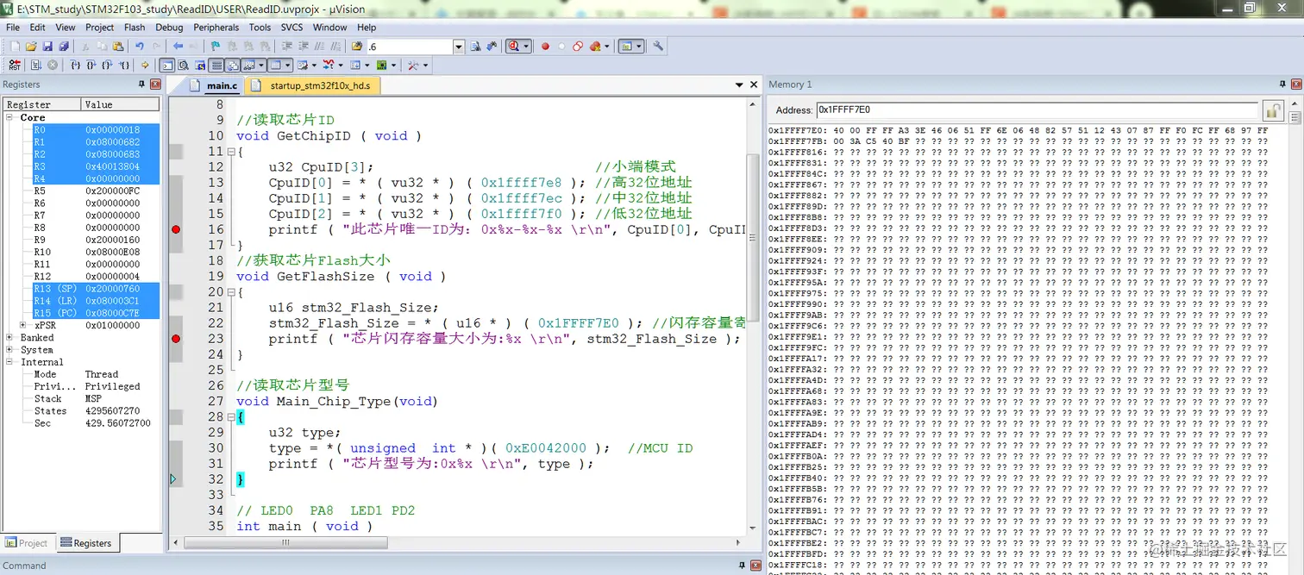Click the Step Out braces icon
Image resolution: width=1304 pixels, height=575 pixels.
tap(107, 66)
